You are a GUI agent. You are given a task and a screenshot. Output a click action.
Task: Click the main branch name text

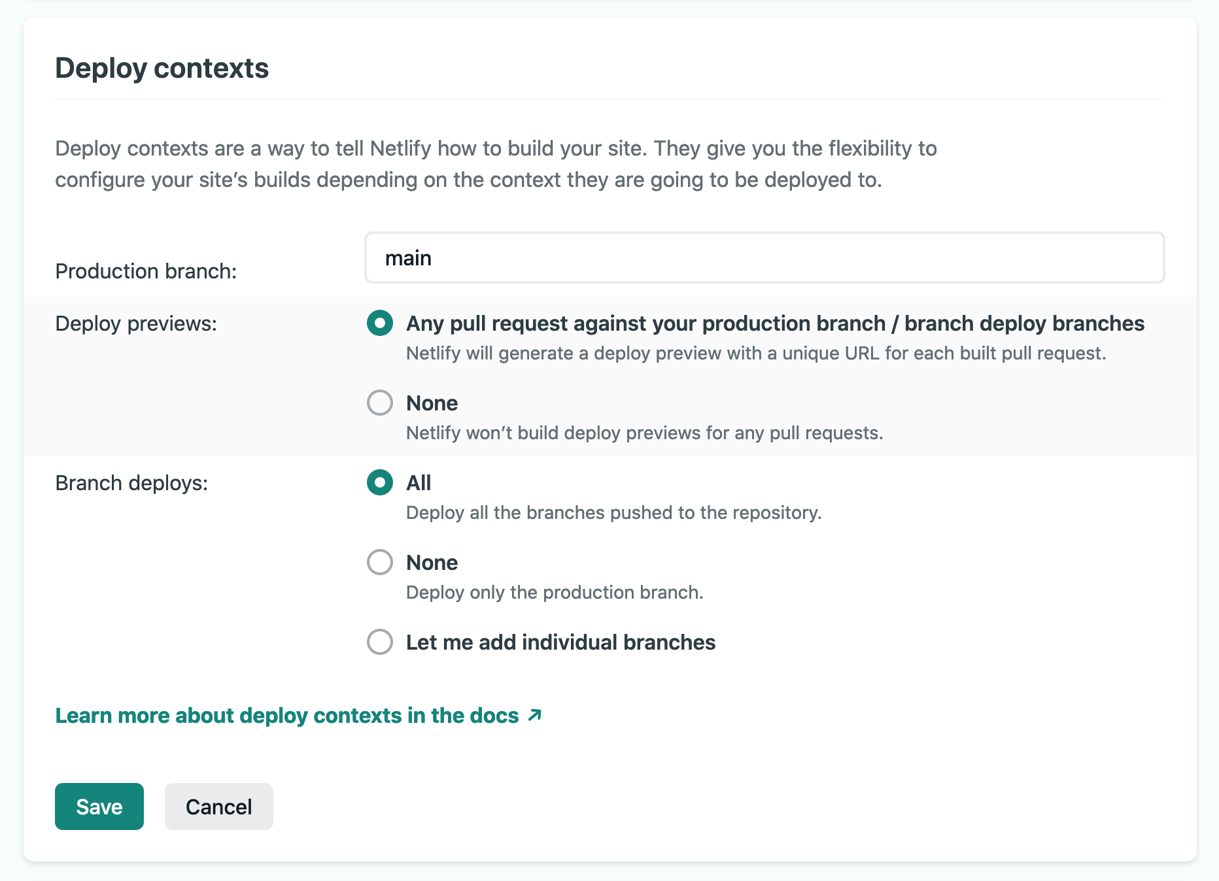(x=408, y=258)
